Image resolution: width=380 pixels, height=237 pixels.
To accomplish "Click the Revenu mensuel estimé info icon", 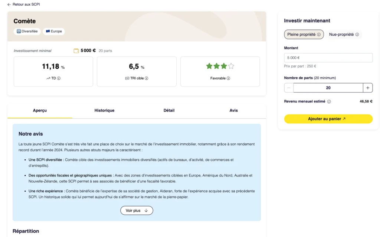I will point(329,101).
